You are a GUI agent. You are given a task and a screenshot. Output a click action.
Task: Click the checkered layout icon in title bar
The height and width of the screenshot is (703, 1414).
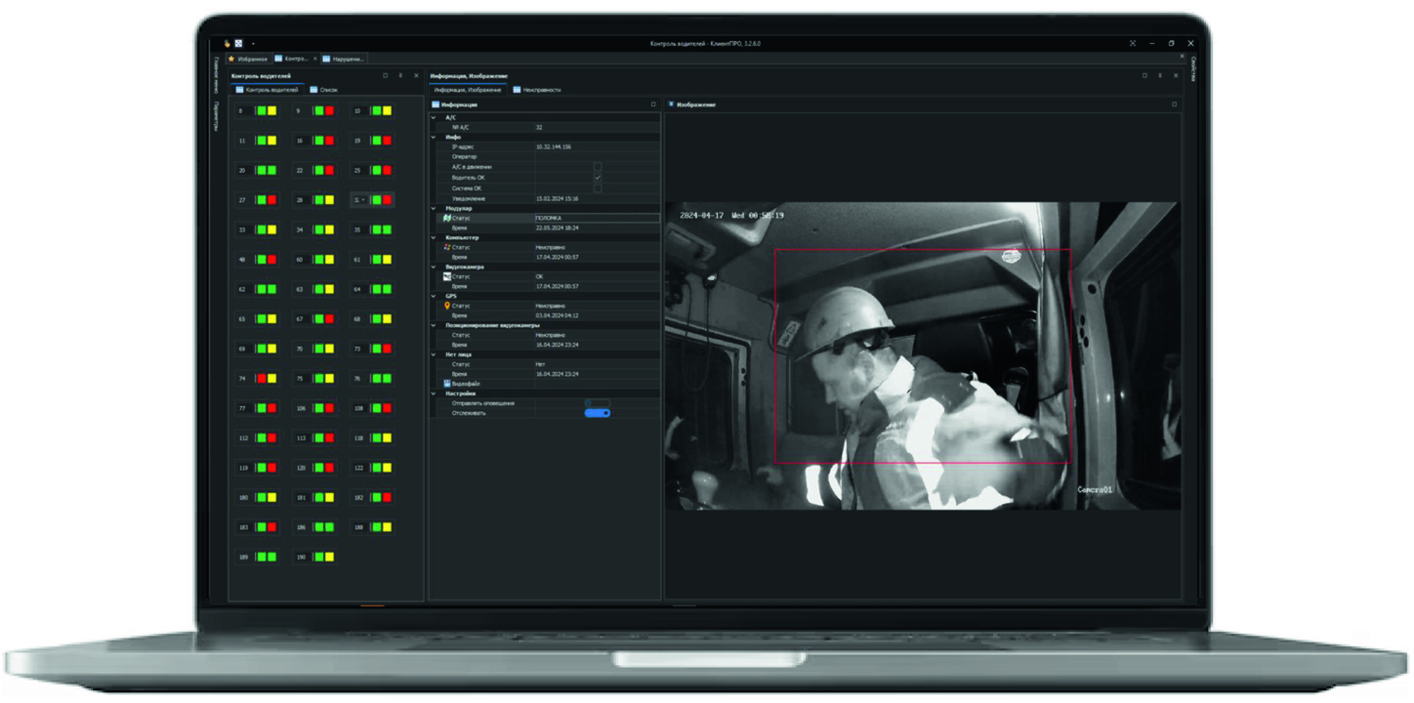click(238, 43)
